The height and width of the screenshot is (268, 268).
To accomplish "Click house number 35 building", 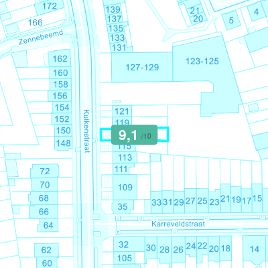I will pyautogui.click(x=123, y=206).
